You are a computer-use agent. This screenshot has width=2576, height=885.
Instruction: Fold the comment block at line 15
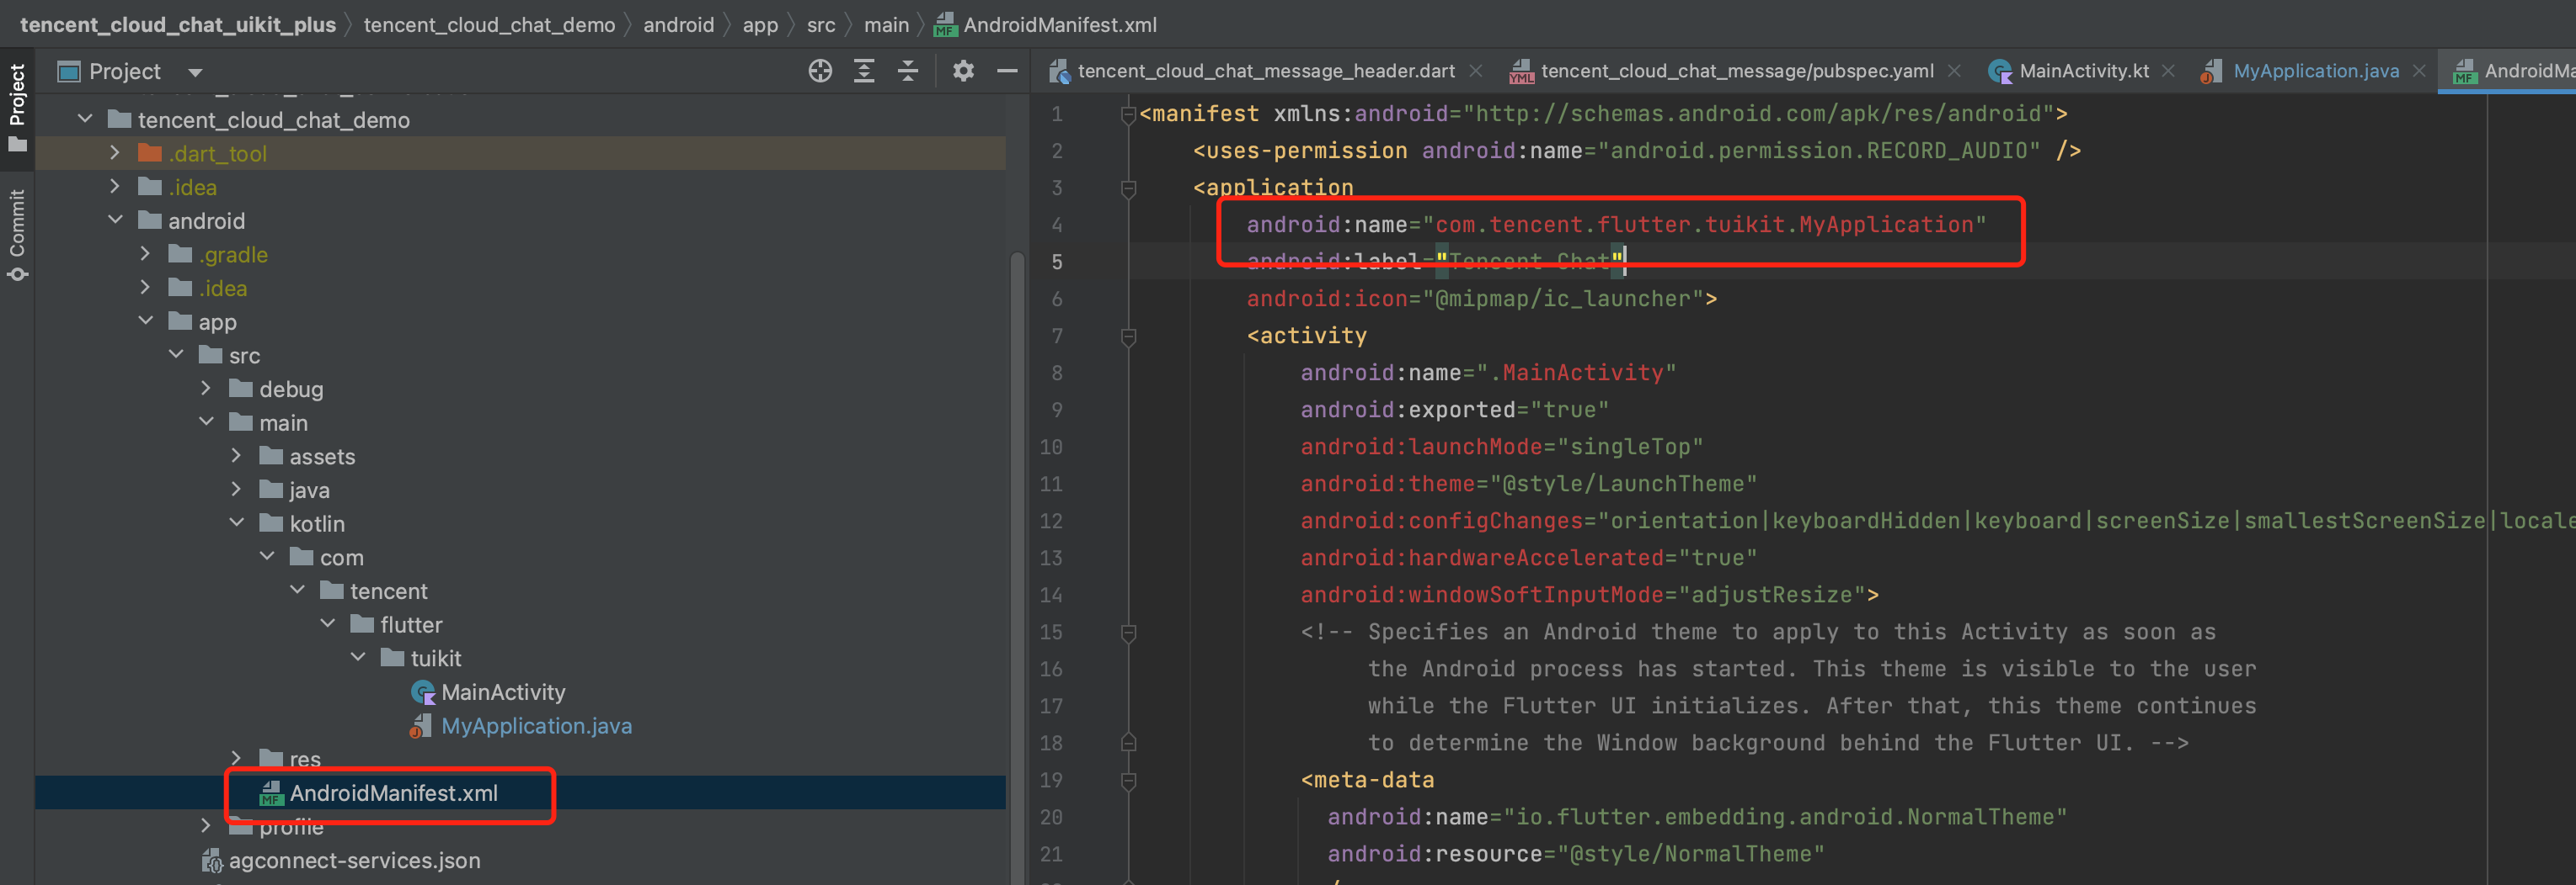point(1128,633)
